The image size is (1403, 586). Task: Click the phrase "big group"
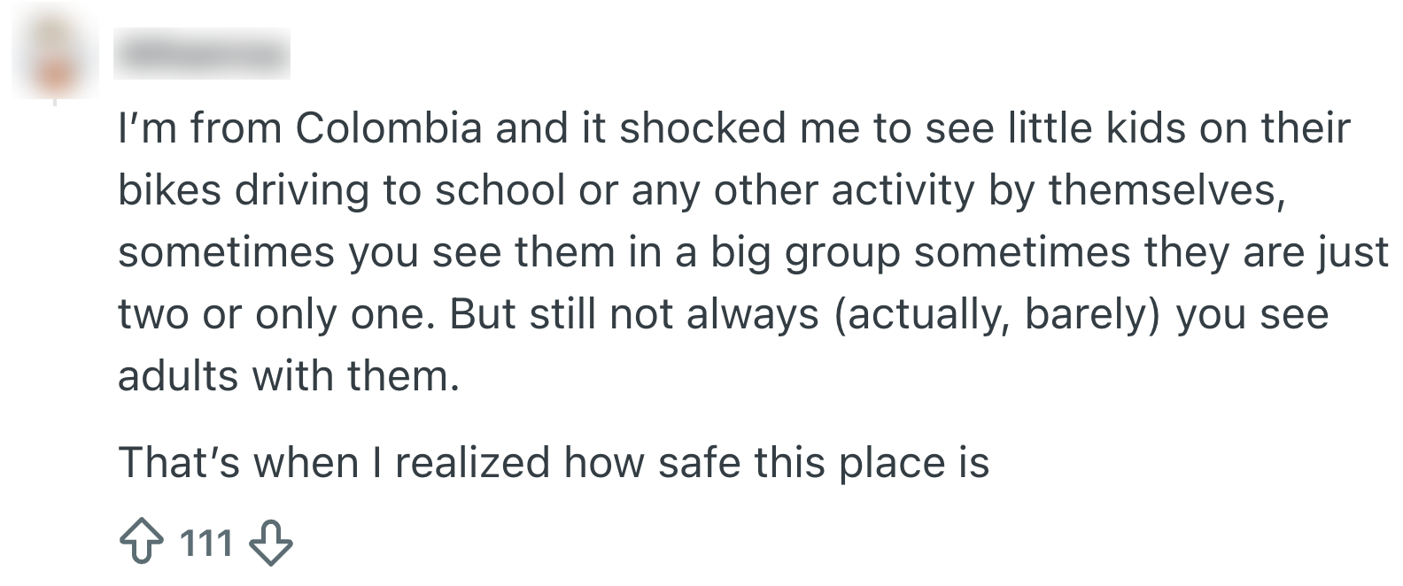click(x=805, y=253)
